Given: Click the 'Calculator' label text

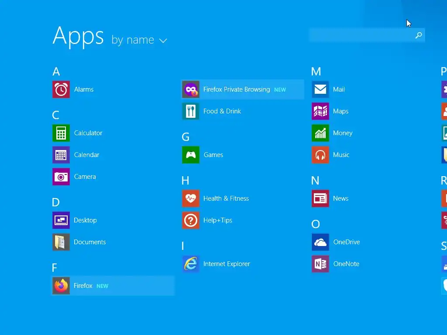Looking at the screenshot, I should click(88, 133).
